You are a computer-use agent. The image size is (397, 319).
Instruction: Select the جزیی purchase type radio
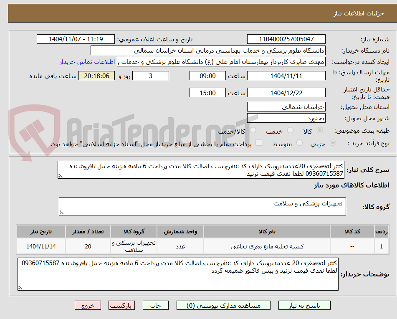333,143
